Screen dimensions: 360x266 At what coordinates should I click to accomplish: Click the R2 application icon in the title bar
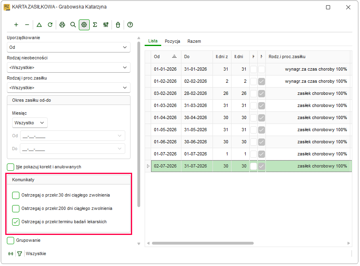pyautogui.click(x=7, y=7)
